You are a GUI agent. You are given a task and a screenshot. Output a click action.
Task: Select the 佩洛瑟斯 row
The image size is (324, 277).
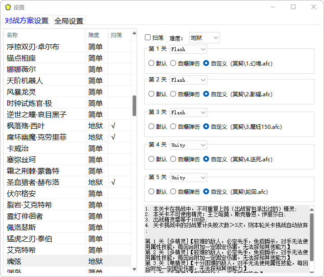point(67,227)
